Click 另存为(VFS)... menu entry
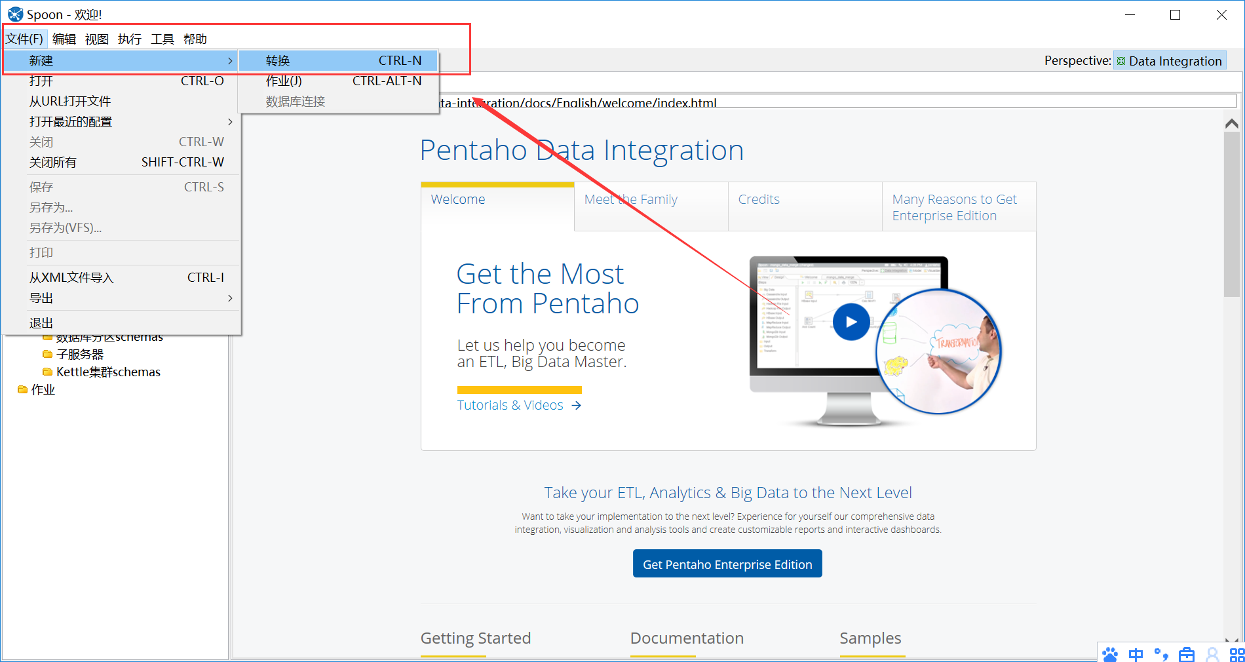Screen dimensions: 1245x662 [121, 227]
